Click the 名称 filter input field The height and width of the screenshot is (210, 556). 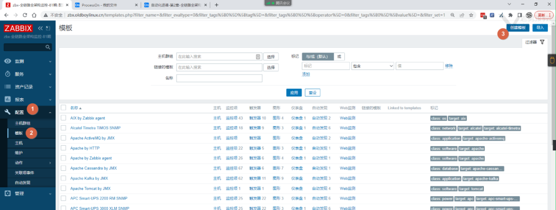[x=219, y=78]
